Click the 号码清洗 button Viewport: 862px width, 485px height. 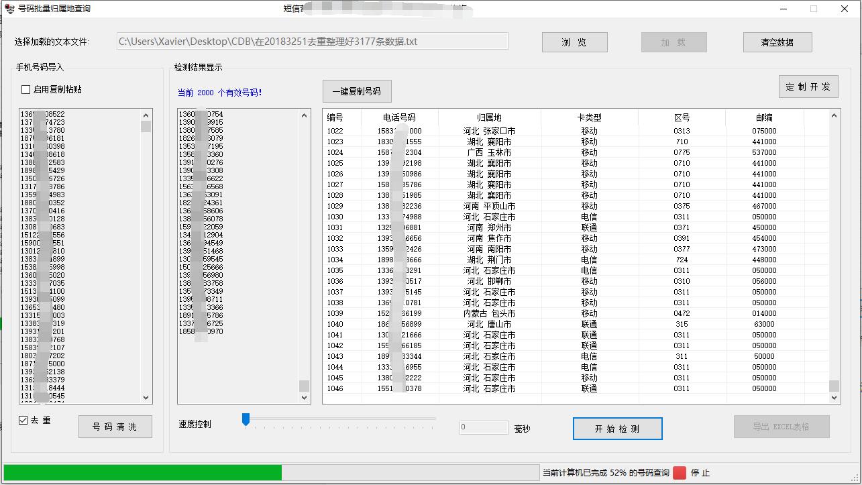point(115,427)
